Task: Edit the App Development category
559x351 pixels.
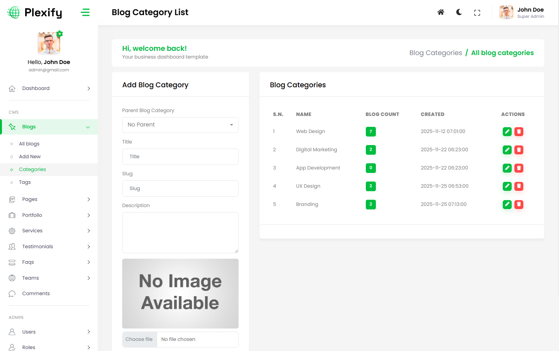Action: (507, 168)
